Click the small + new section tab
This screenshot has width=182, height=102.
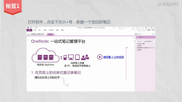(56, 34)
